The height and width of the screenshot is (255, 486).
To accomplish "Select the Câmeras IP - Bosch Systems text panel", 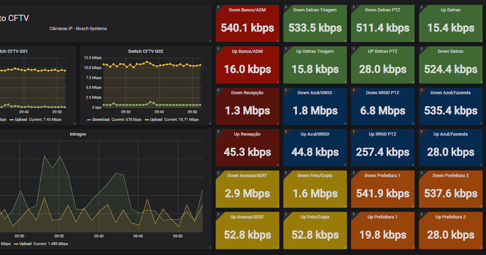I will 78,28.
